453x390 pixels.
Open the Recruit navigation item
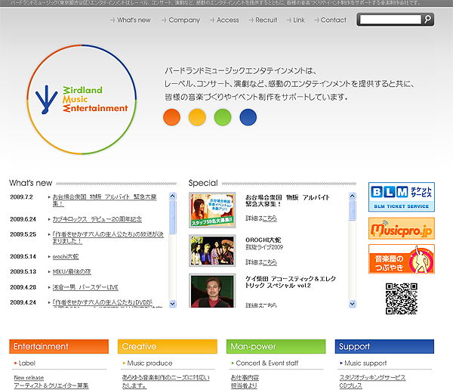pos(263,20)
